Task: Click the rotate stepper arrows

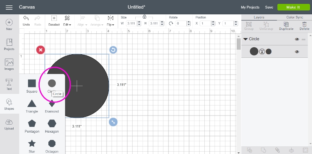Action: [189, 23]
